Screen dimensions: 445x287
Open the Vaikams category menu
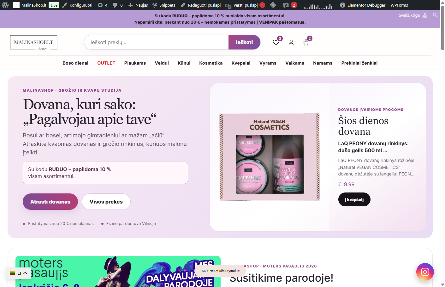295,63
